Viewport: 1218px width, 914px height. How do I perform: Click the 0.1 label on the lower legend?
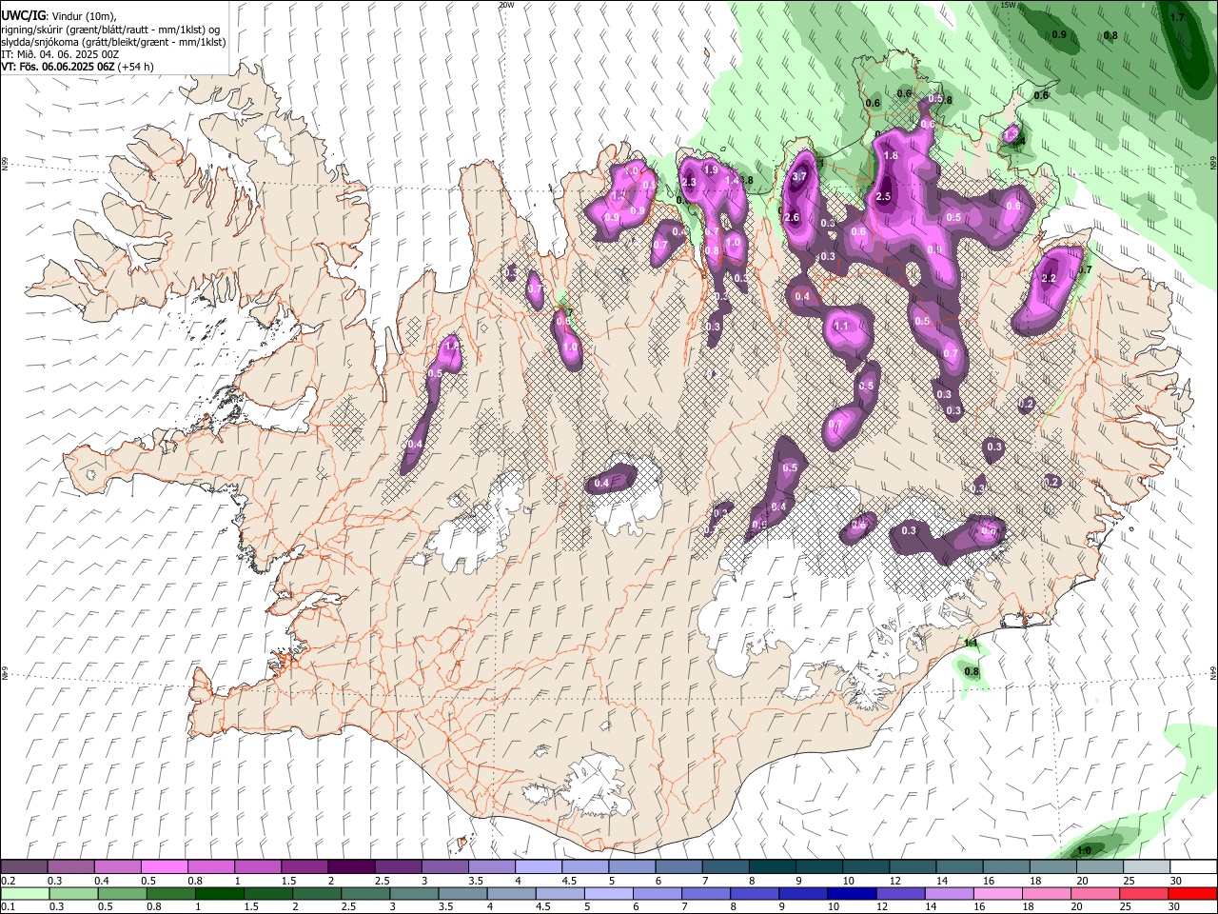click(x=8, y=907)
